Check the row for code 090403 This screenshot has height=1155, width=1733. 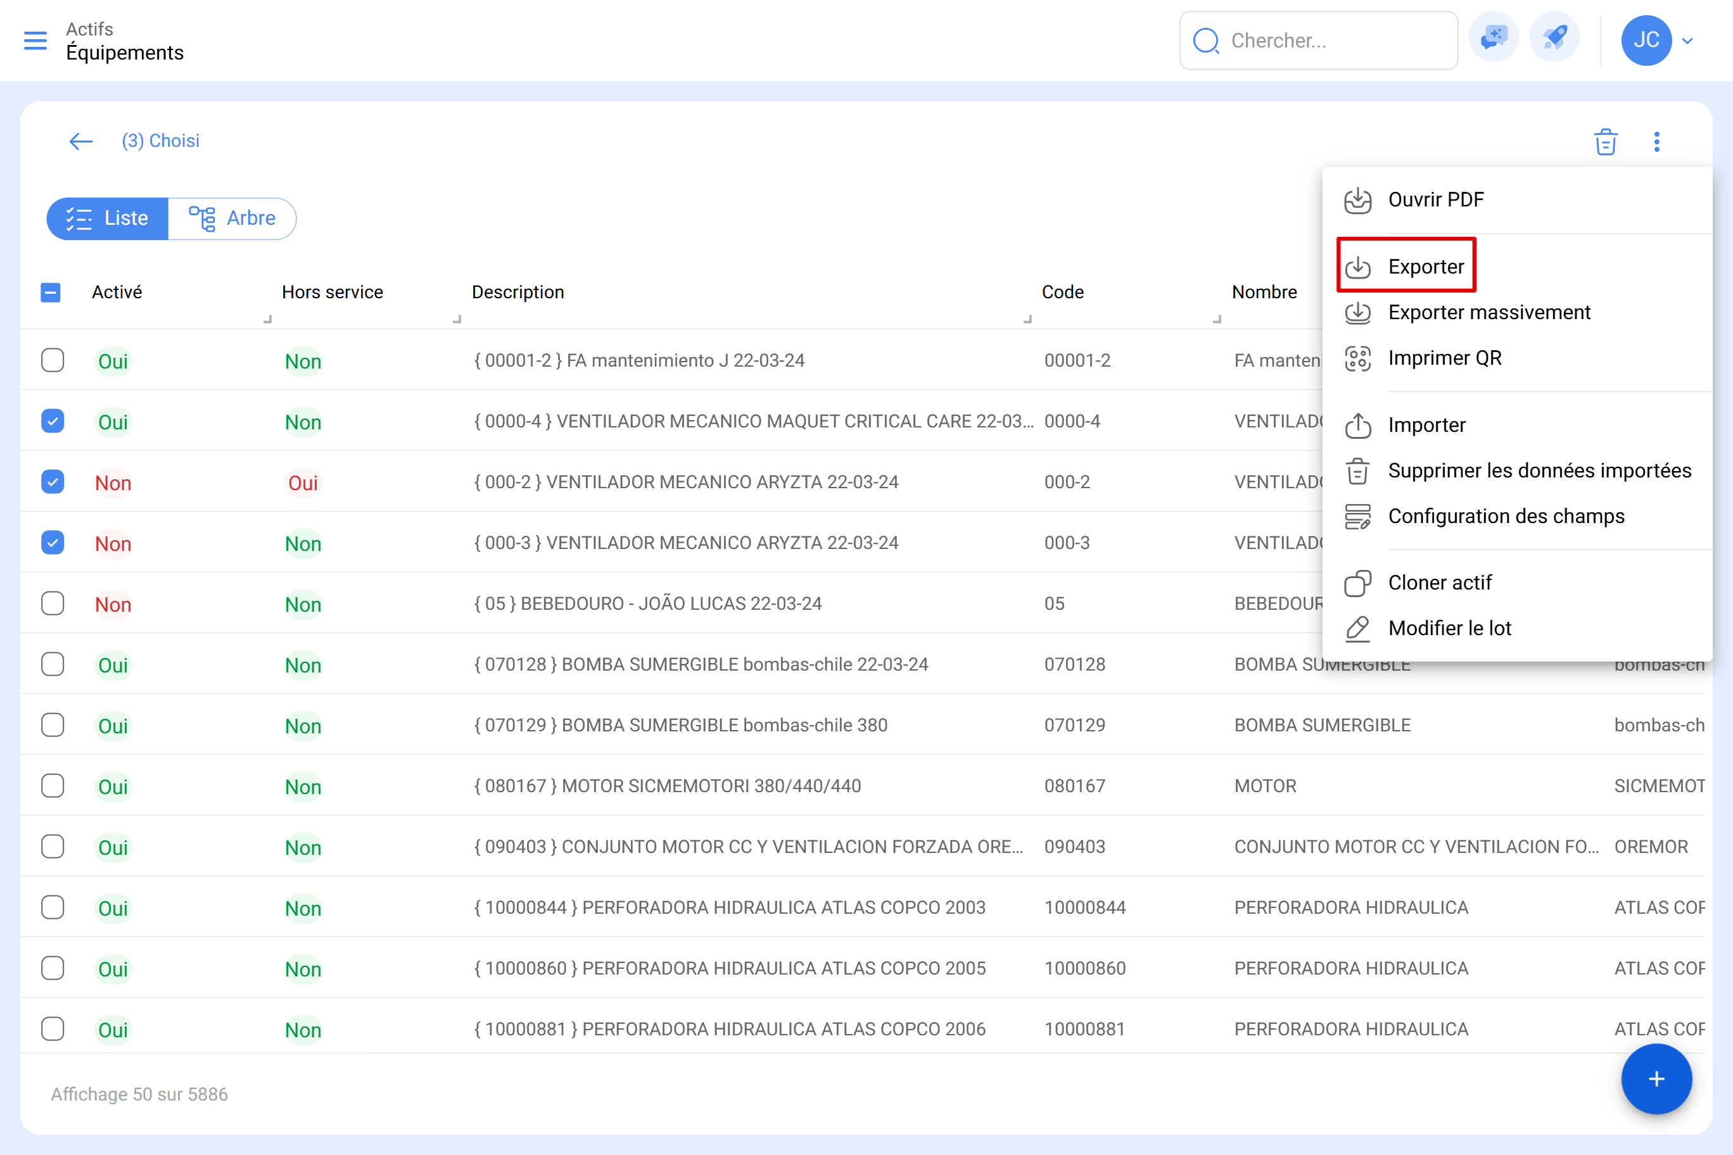[53, 847]
